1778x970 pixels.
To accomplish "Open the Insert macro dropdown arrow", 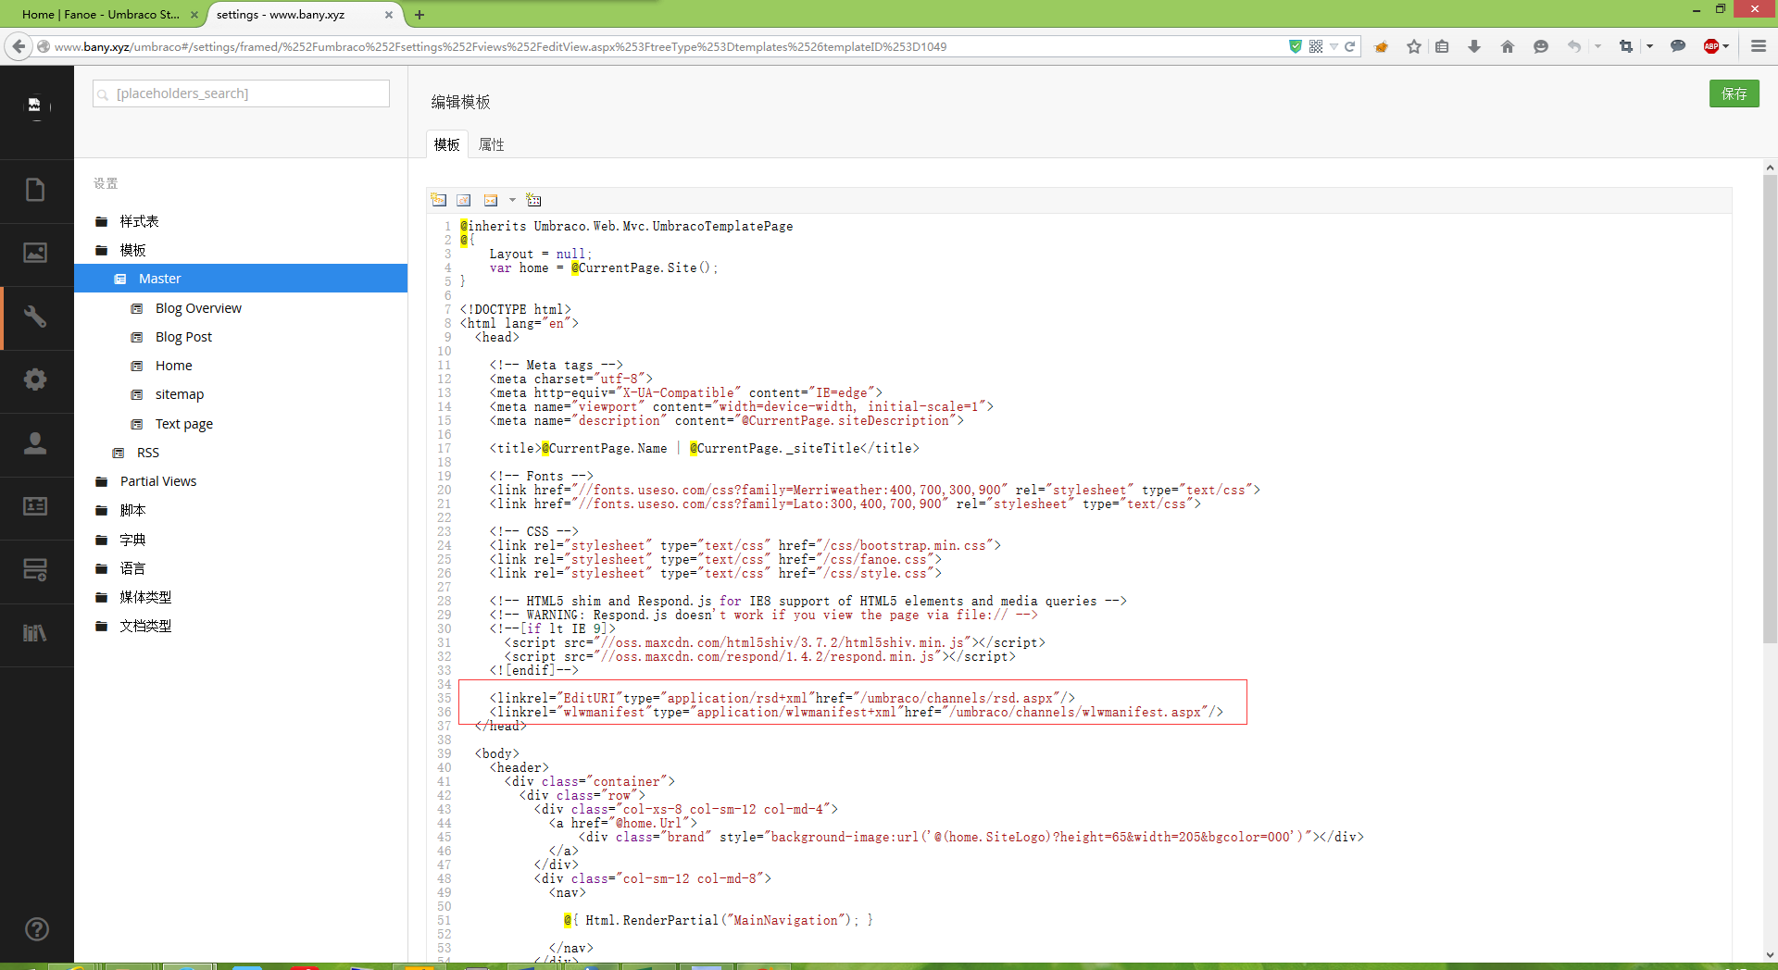I will coord(512,200).
